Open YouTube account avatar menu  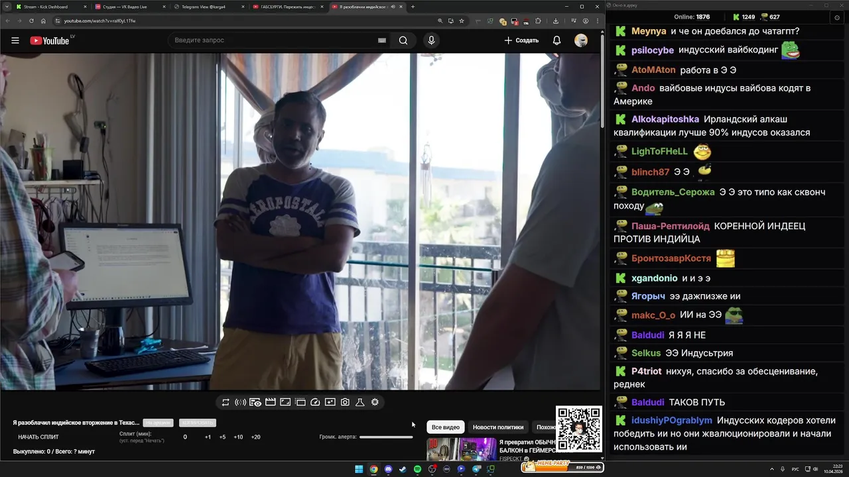581,40
